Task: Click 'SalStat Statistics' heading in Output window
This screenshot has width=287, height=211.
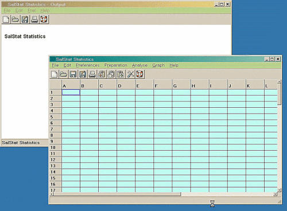Action: [25, 36]
